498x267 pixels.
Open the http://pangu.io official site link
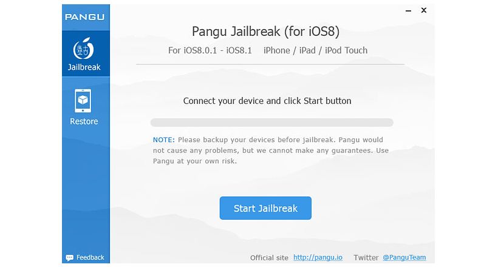pos(318,257)
